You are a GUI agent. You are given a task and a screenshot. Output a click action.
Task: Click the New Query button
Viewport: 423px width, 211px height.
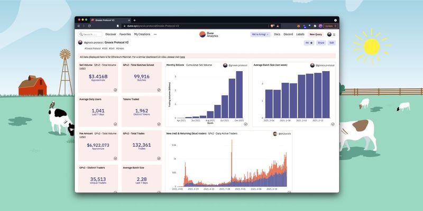(316, 34)
